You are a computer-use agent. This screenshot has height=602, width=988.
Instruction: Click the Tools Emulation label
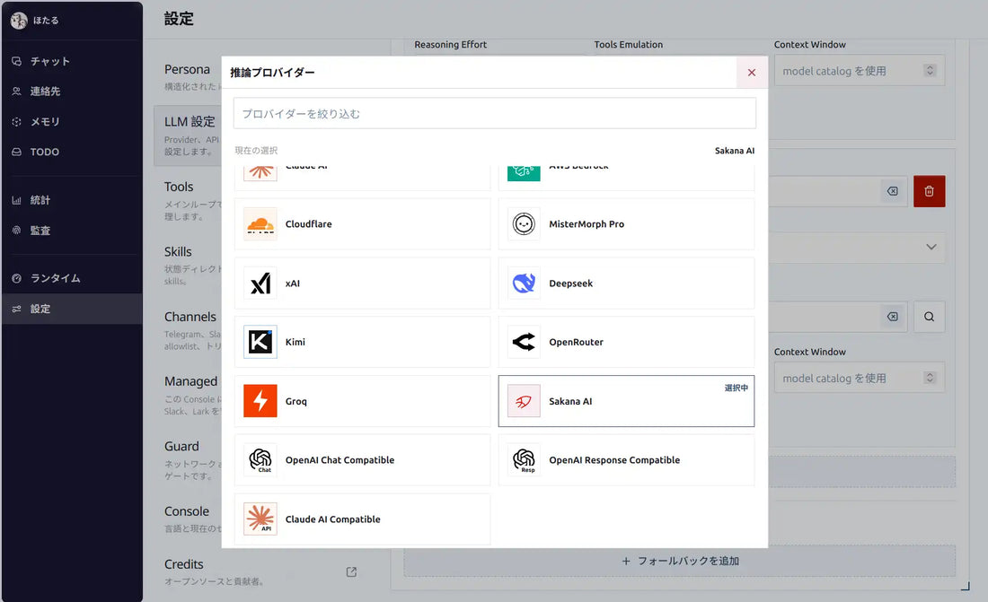628,45
